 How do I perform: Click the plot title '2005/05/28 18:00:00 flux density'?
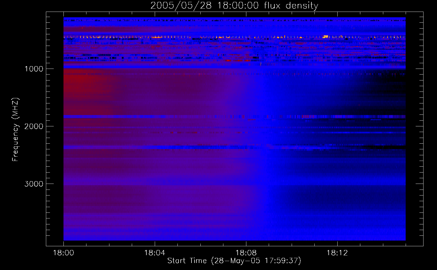tap(234, 6)
